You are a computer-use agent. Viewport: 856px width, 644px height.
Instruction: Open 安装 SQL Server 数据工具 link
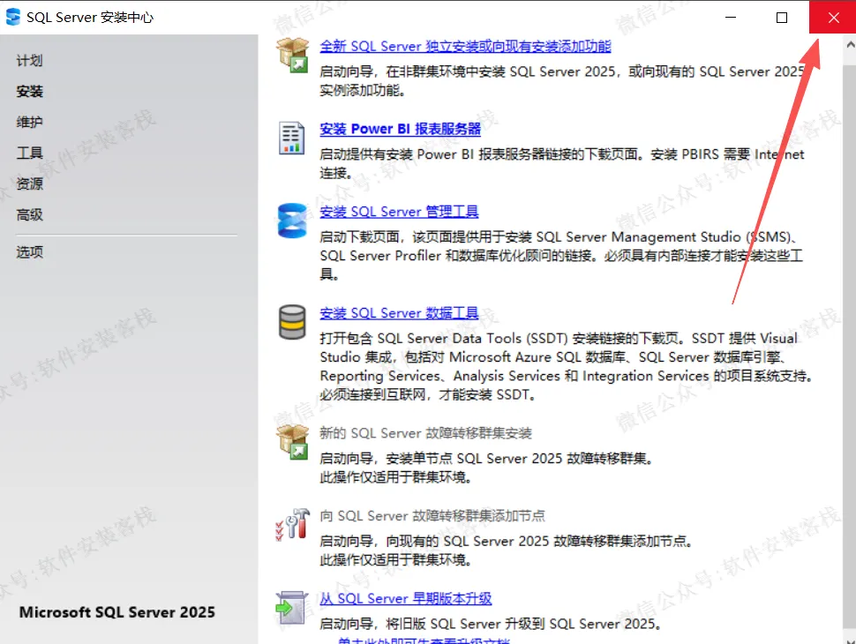399,313
